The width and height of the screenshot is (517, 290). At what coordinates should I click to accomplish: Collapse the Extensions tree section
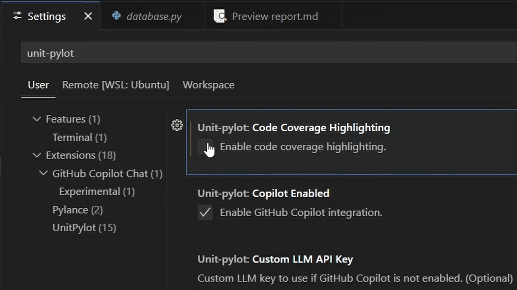click(x=37, y=155)
